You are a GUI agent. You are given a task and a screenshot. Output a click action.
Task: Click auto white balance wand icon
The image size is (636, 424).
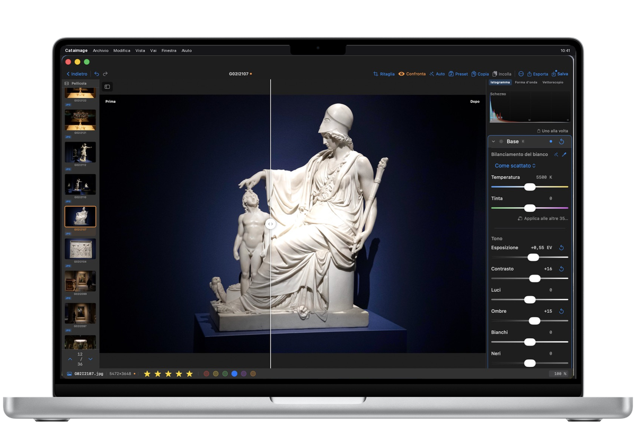pos(556,154)
